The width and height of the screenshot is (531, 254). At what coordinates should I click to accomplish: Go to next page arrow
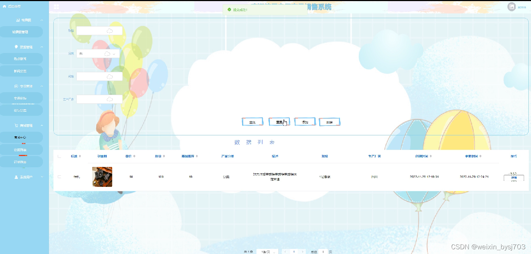coord(303,251)
